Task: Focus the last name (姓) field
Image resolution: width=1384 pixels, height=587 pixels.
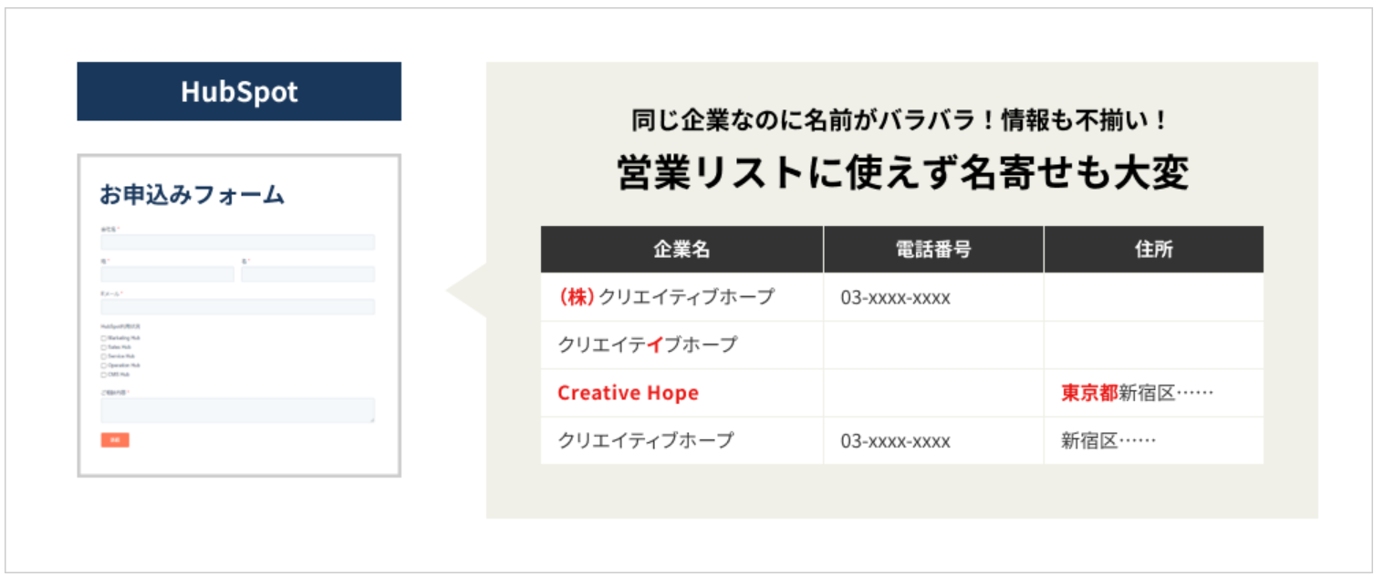Action: click(x=167, y=273)
